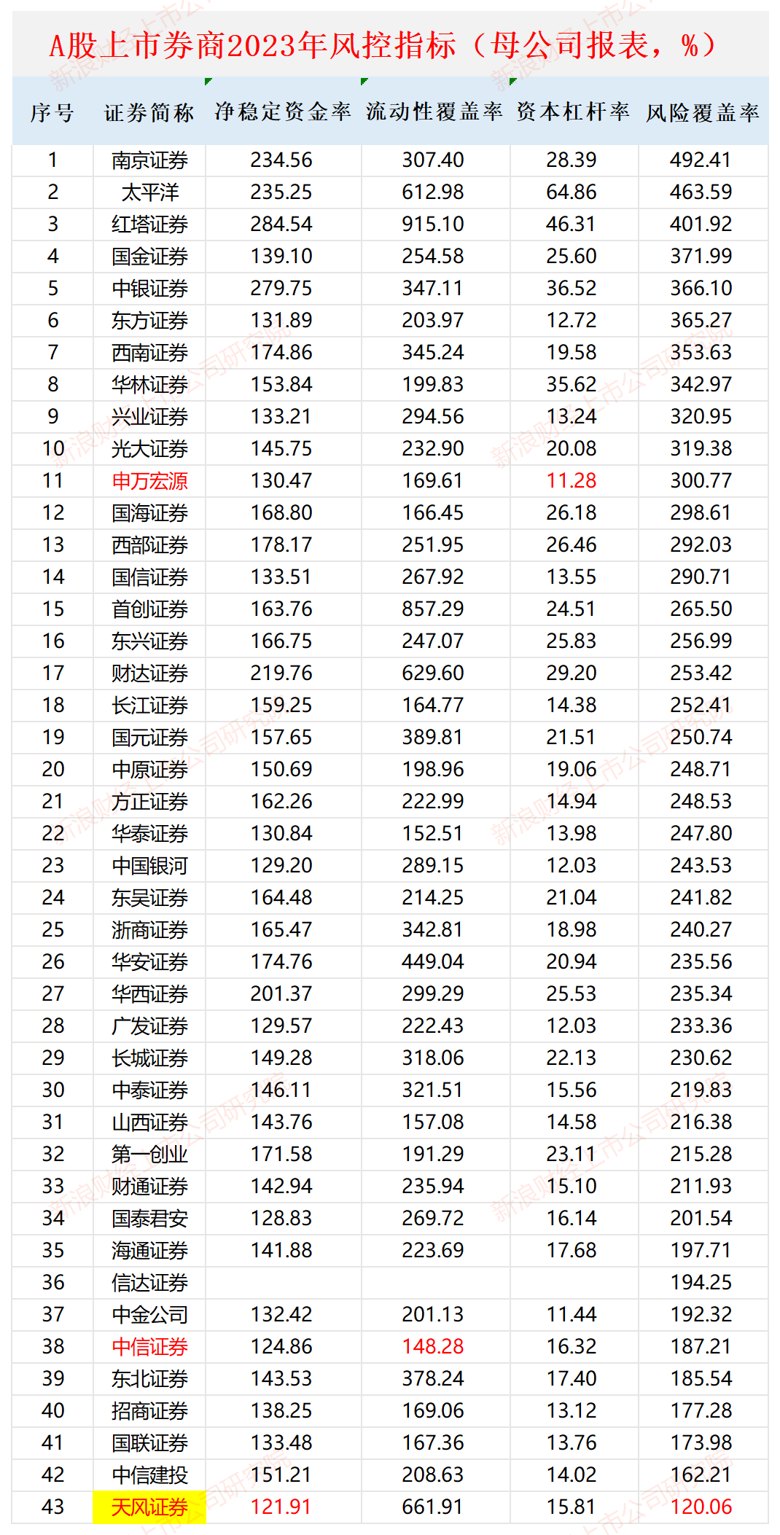Select the red 申万宏源 cell
The width and height of the screenshot is (780, 1535).
pos(149,481)
